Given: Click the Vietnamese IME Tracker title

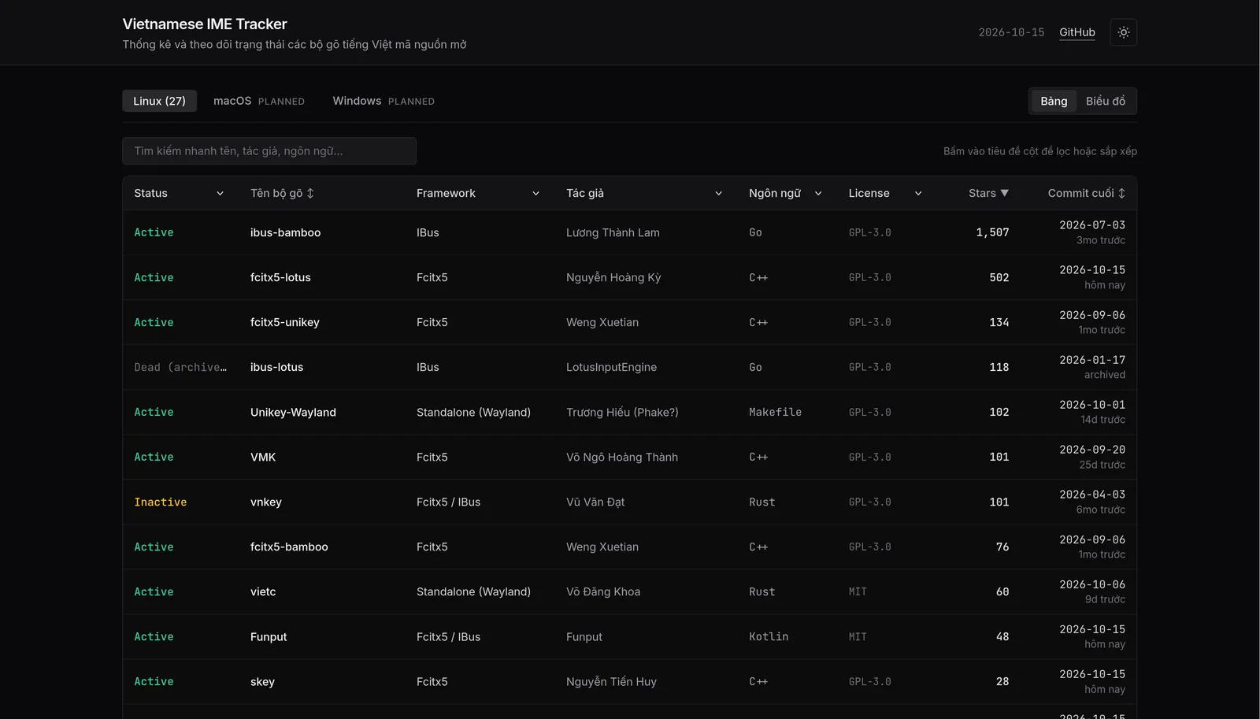Looking at the screenshot, I should pos(205,24).
